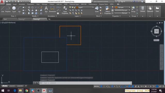The width and height of the screenshot is (165, 93).
Task: Switch to the Parametric ribbon tab
Action: [31, 4]
